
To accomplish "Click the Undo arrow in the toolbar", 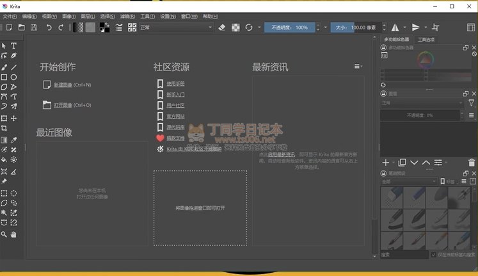I will (x=49, y=28).
